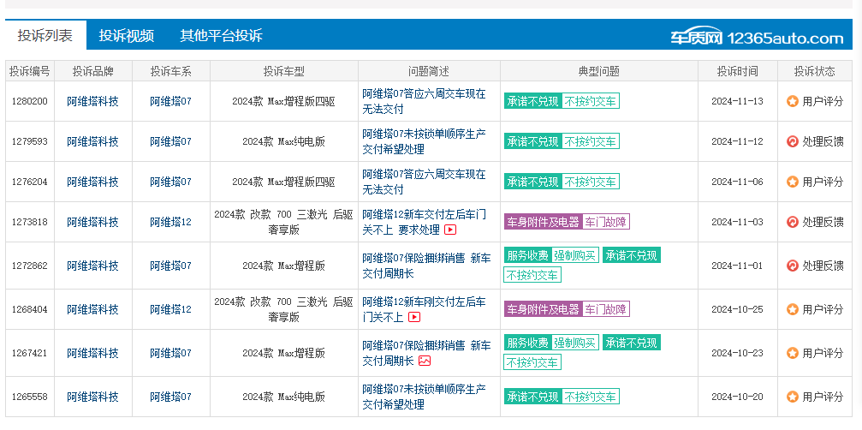Click the orange star icon in row 1265558
862x430 pixels.
click(x=792, y=397)
